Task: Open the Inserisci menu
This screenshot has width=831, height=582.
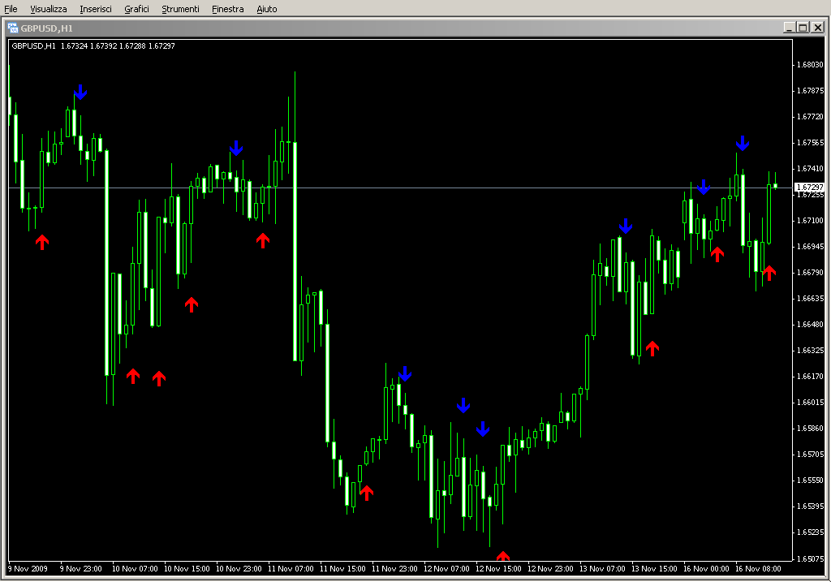Action: pos(96,9)
